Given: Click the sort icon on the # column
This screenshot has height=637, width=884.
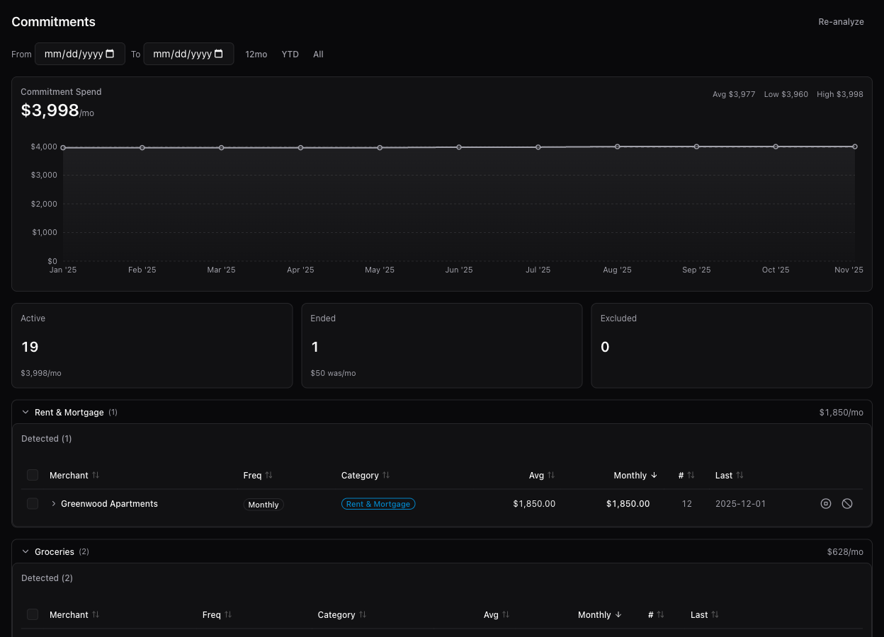Looking at the screenshot, I should [x=690, y=475].
